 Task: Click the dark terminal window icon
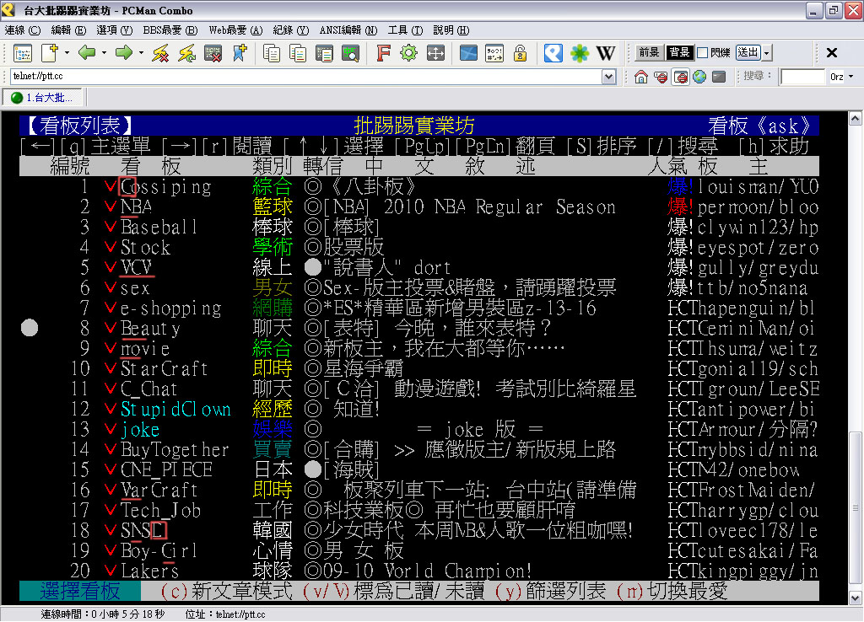pos(719,77)
